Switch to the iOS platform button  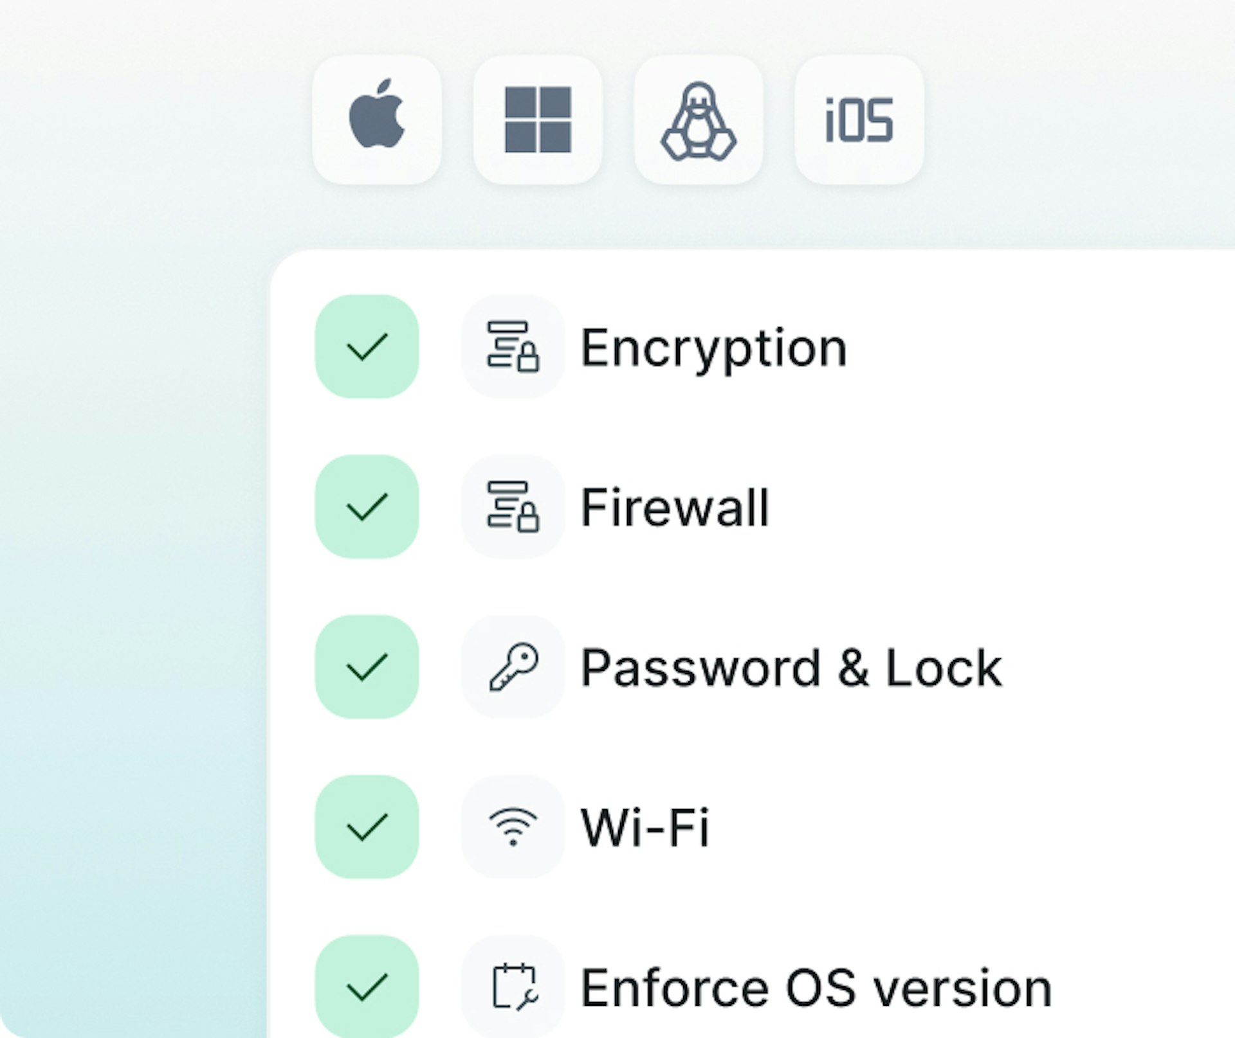click(859, 120)
